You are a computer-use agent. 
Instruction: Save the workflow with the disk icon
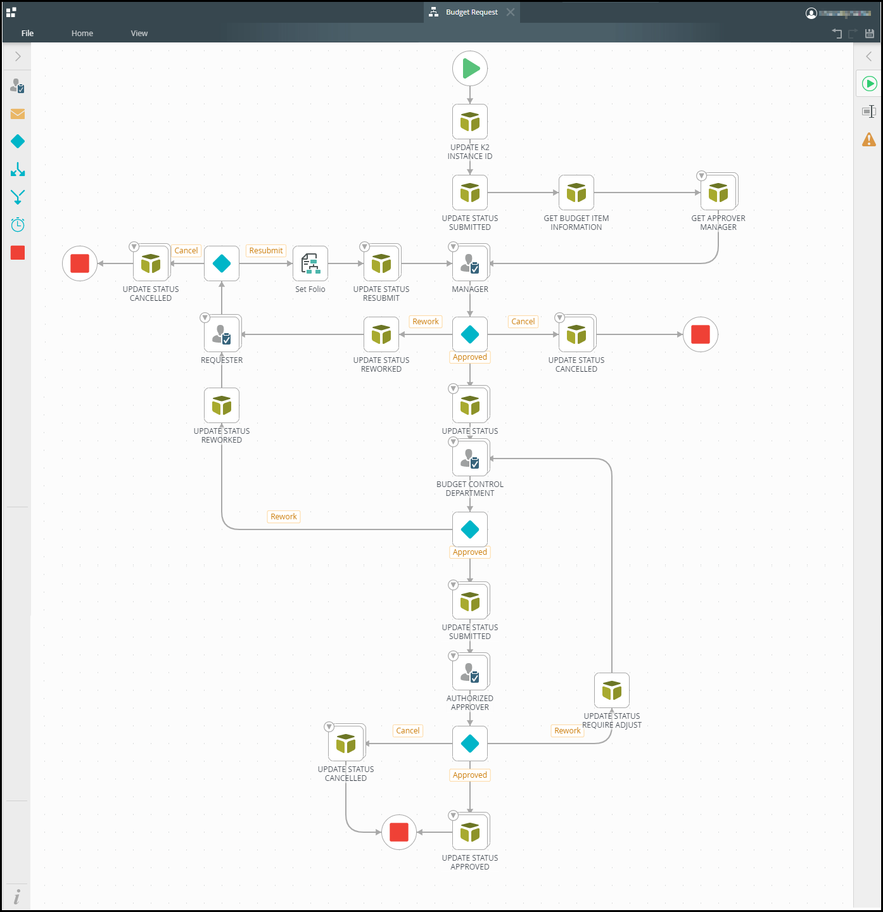point(870,34)
